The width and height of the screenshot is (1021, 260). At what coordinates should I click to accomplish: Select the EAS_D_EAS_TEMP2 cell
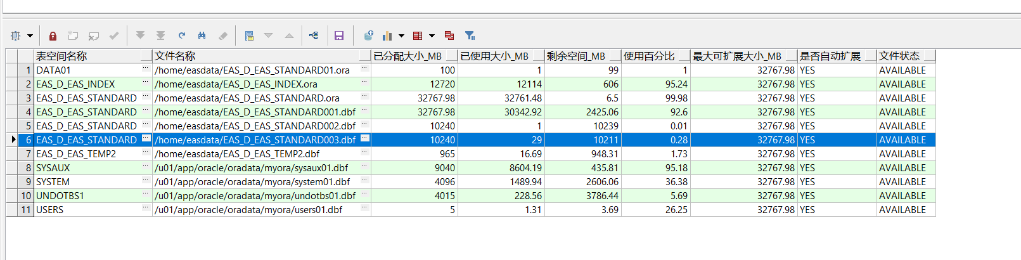point(93,153)
